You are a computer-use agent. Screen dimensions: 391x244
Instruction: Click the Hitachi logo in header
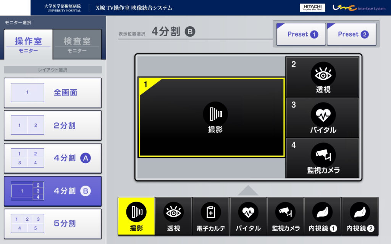click(312, 8)
